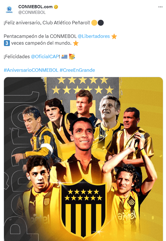Click the star emoji after 'mundo.'
Screen dimensions: 166x241
point(76,43)
